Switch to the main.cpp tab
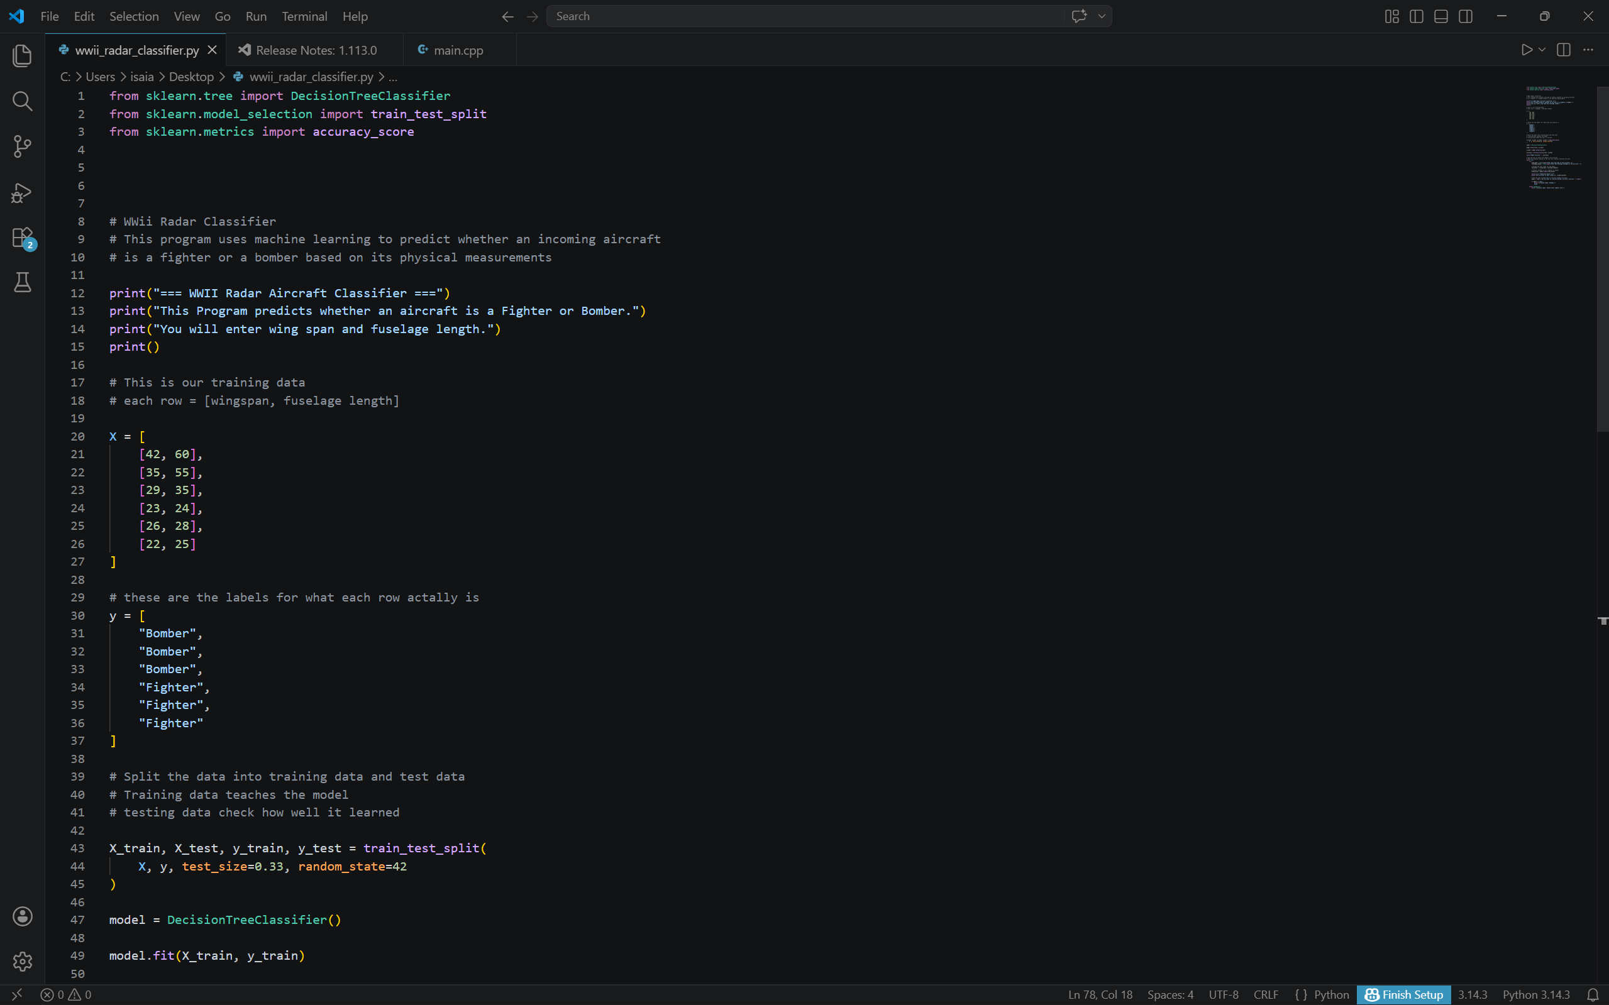The image size is (1609, 1005). [x=458, y=49]
